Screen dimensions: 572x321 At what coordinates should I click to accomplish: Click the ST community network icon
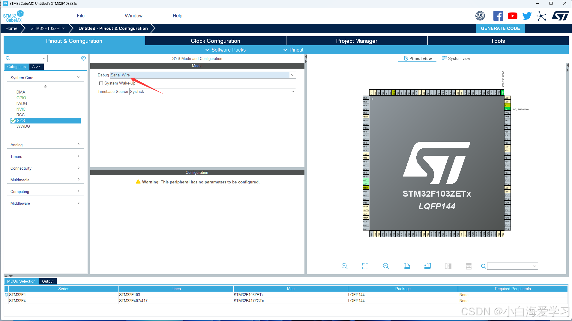coord(541,16)
